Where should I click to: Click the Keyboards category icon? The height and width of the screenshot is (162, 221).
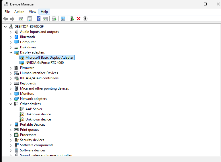[16, 83]
